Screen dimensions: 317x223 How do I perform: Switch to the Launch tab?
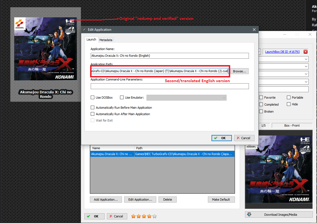tap(91, 39)
